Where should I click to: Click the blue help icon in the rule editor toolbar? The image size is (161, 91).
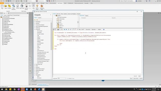pos(104,30)
